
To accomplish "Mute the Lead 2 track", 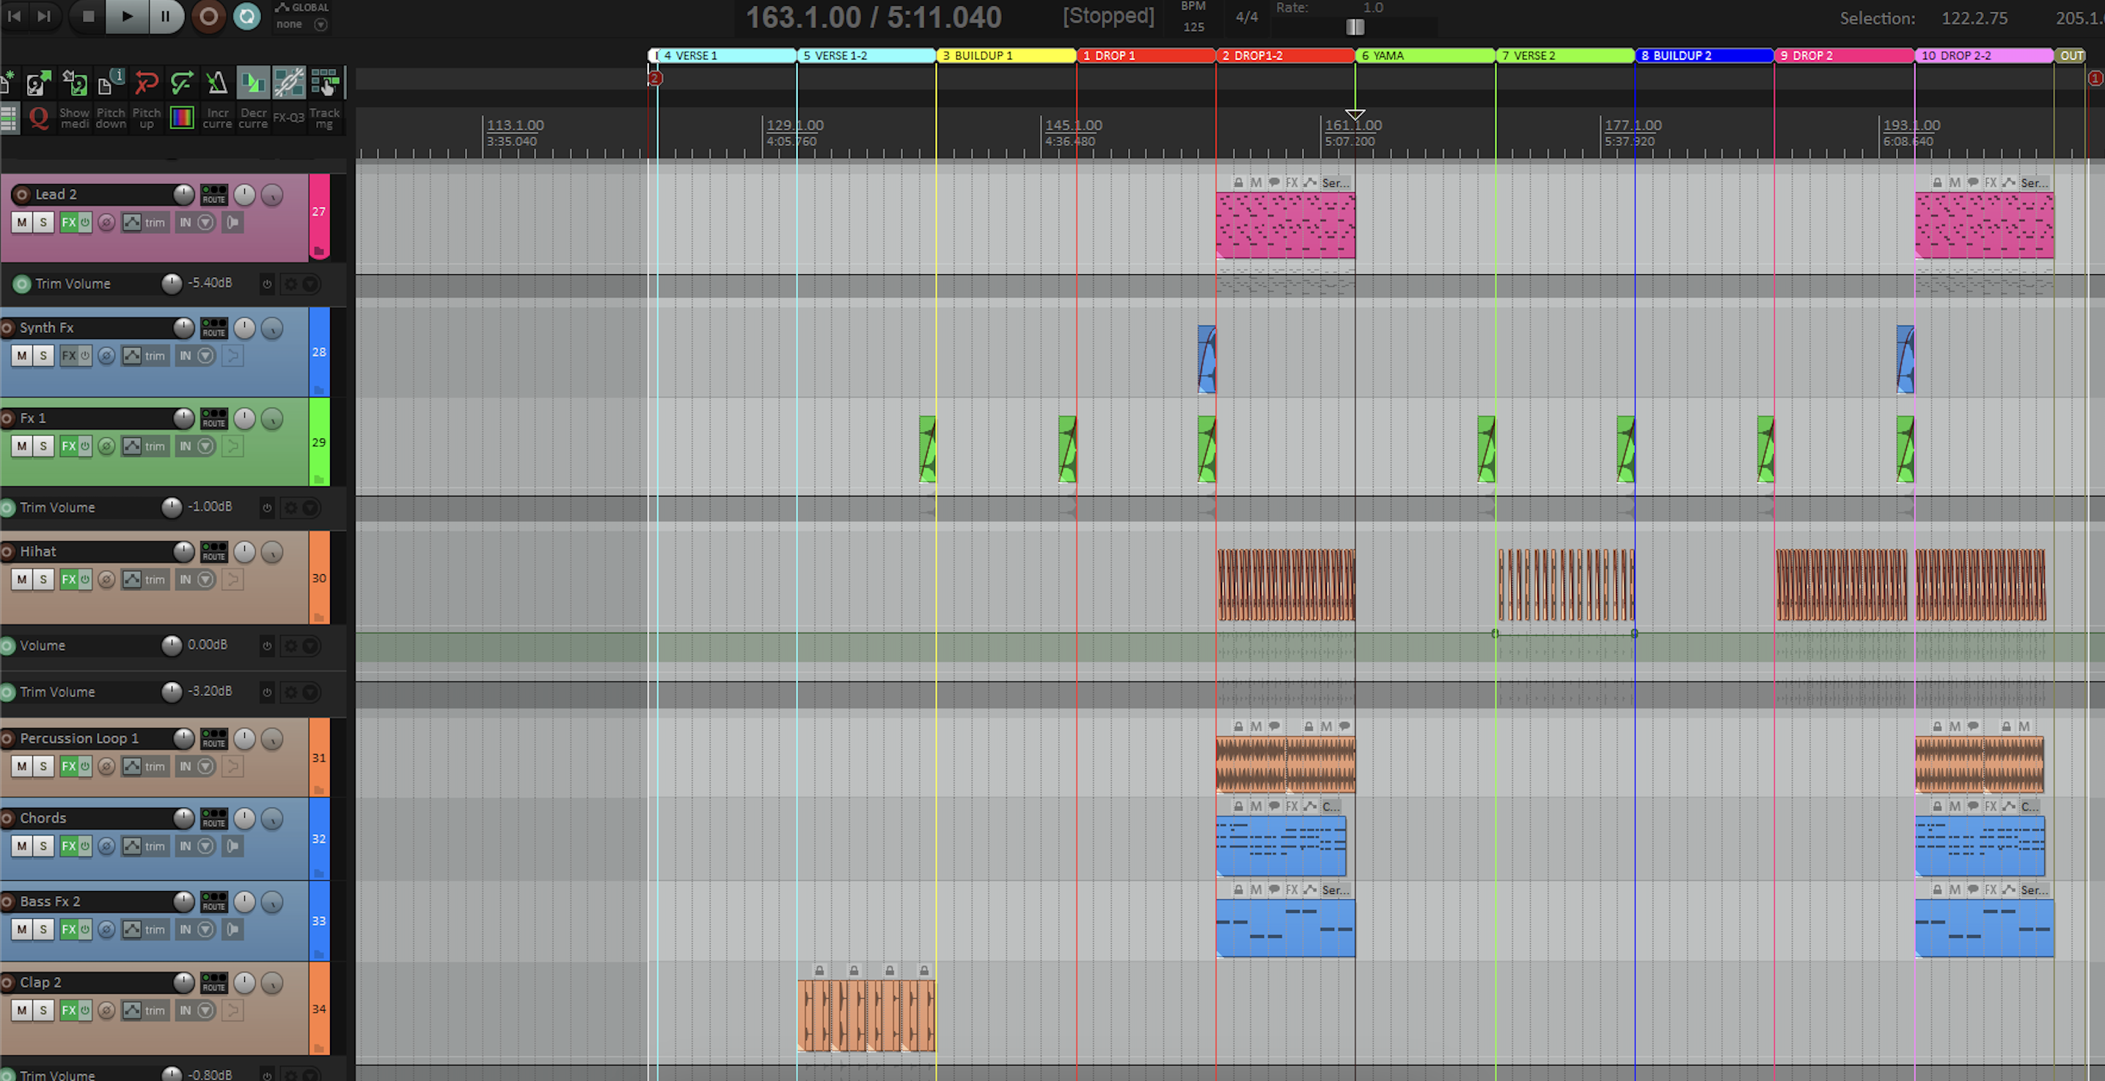I will point(22,222).
